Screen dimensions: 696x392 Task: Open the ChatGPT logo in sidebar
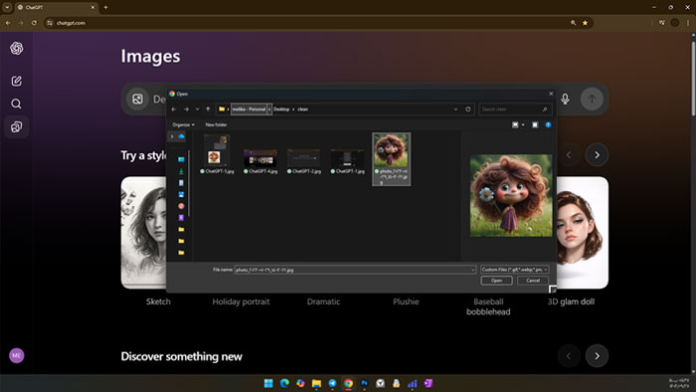coord(17,49)
